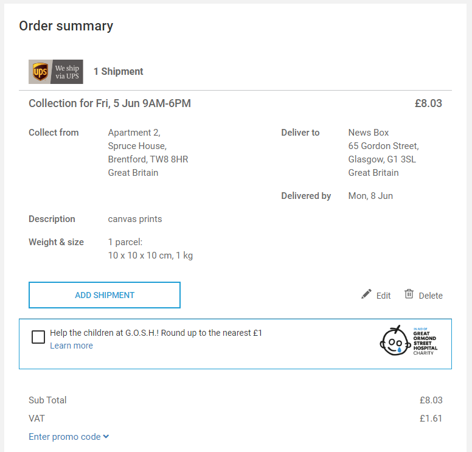Open the Enter promo code field

[x=64, y=437]
